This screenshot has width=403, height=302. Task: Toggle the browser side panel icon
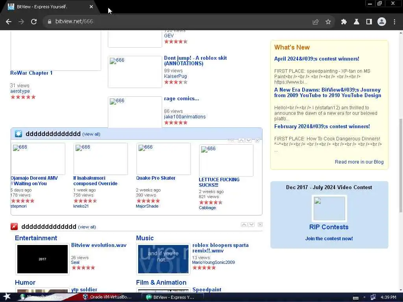369,22
